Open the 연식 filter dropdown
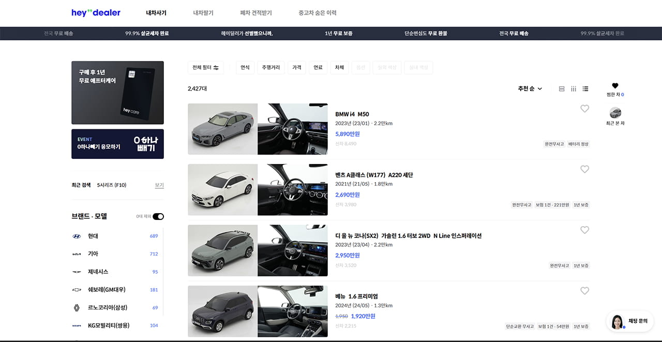Image resolution: width=662 pixels, height=342 pixels. coord(245,67)
